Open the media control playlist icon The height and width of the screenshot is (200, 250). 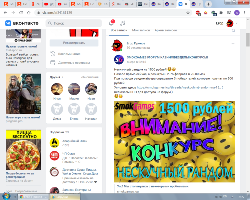point(229,13)
